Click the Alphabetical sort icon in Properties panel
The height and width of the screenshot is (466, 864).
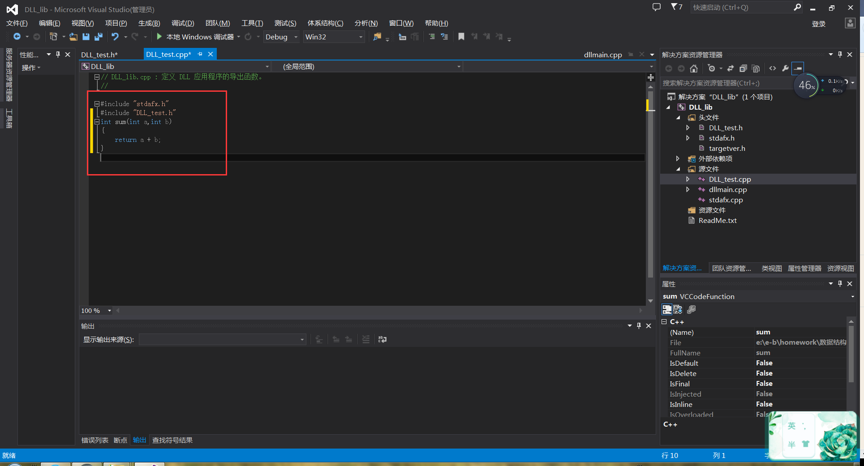click(x=678, y=309)
